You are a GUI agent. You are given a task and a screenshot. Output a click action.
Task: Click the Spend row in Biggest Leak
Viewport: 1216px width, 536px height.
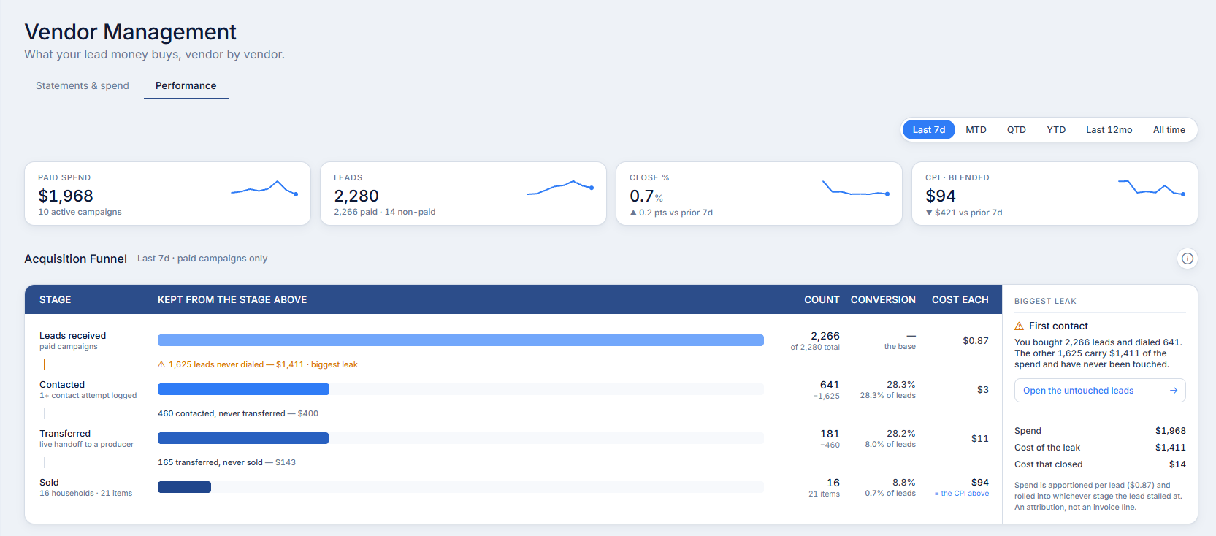(x=1100, y=431)
